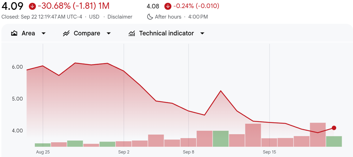Click the red down-arrow beside -30.68%
This screenshot has width=353, height=157.
click(x=32, y=6)
